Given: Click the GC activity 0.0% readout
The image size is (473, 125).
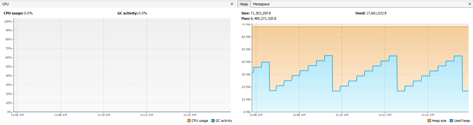Looking at the screenshot, I should click(x=132, y=13).
